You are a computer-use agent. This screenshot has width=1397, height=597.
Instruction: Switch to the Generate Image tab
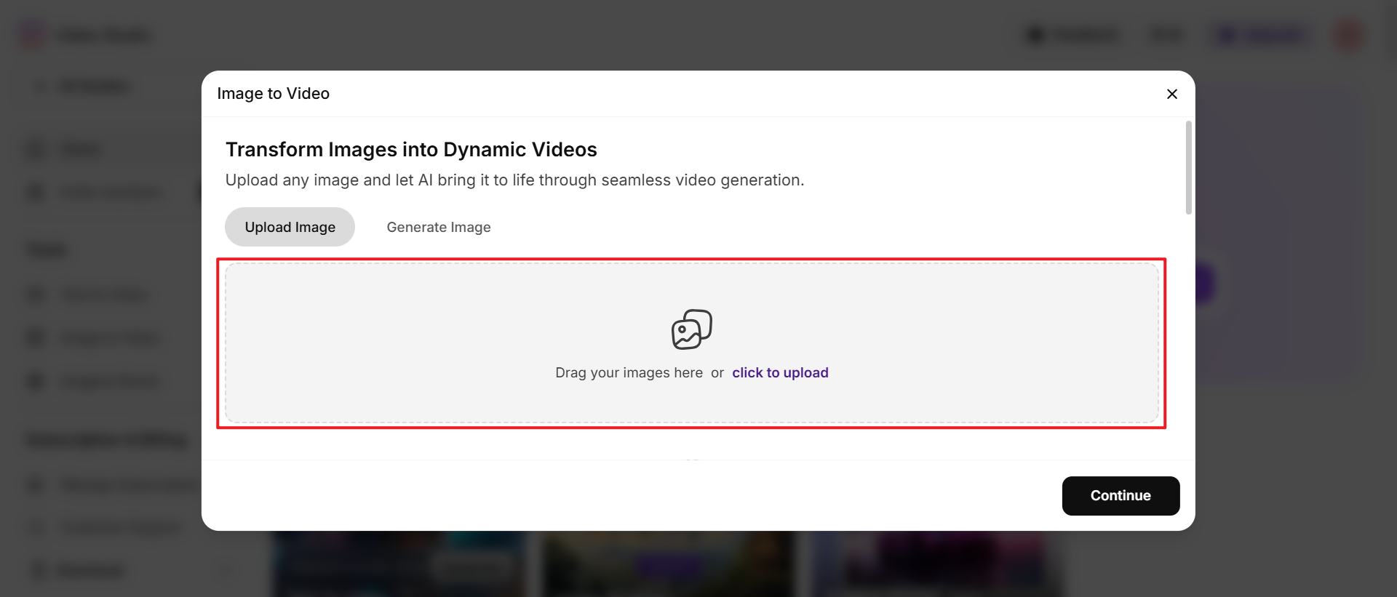pyautogui.click(x=438, y=227)
